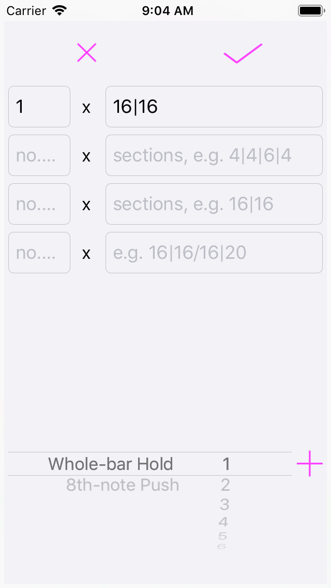Confirm with the pink checkmark icon
The height and width of the screenshot is (588, 331).
click(243, 53)
